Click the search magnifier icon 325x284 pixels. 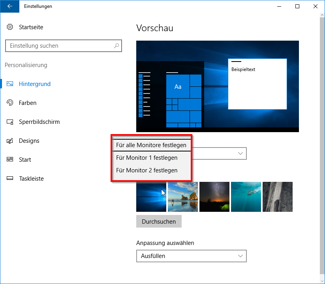pos(116,46)
